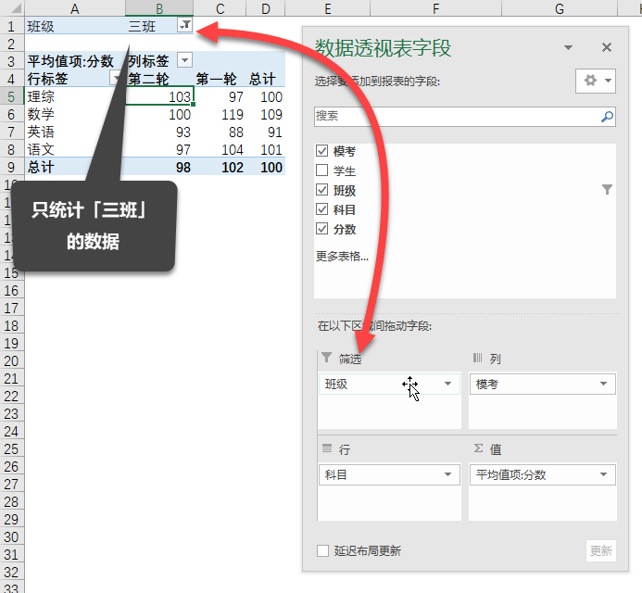
Task: Uncheck the 模考 field checkbox
Action: (322, 151)
